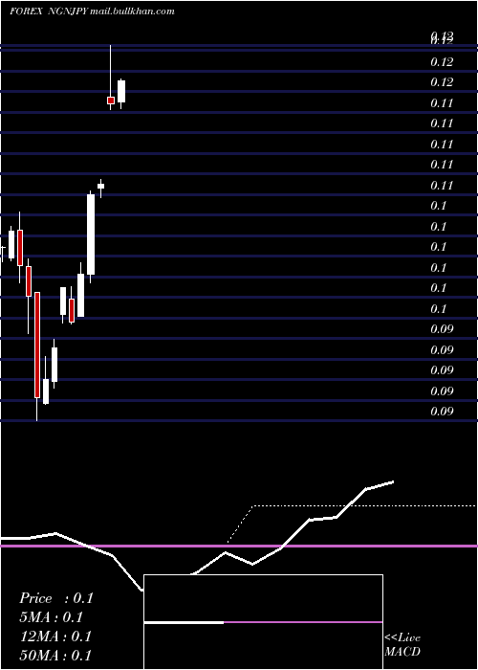
Task: Select the "50MA : 0.1" value
Action: 55,656
